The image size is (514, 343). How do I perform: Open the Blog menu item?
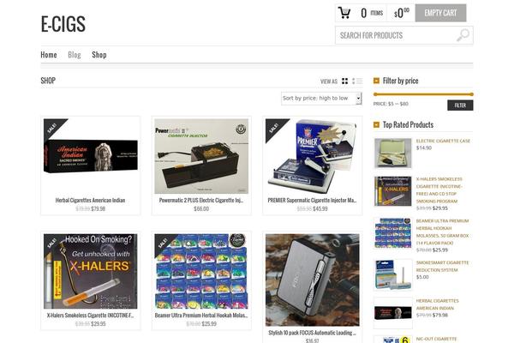pos(75,55)
